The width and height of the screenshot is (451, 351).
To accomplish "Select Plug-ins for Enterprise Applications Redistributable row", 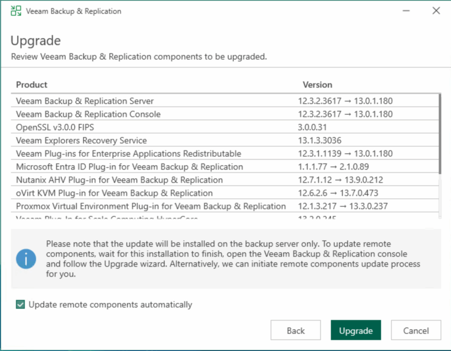I will click(x=129, y=154).
